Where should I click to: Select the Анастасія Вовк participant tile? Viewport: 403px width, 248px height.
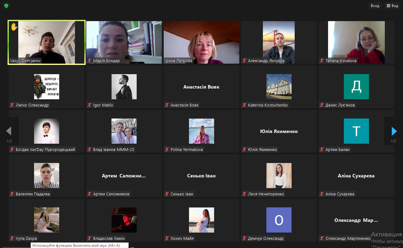tap(201, 87)
